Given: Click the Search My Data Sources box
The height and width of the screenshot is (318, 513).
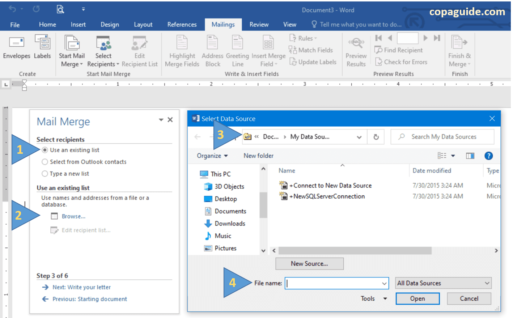Looking at the screenshot, I should coord(442,137).
